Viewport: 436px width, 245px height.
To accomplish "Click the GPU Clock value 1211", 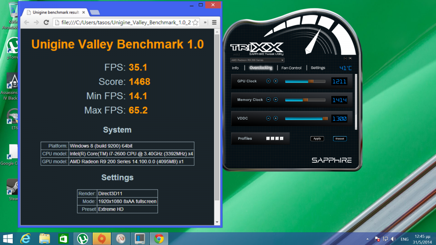I will pos(339,81).
